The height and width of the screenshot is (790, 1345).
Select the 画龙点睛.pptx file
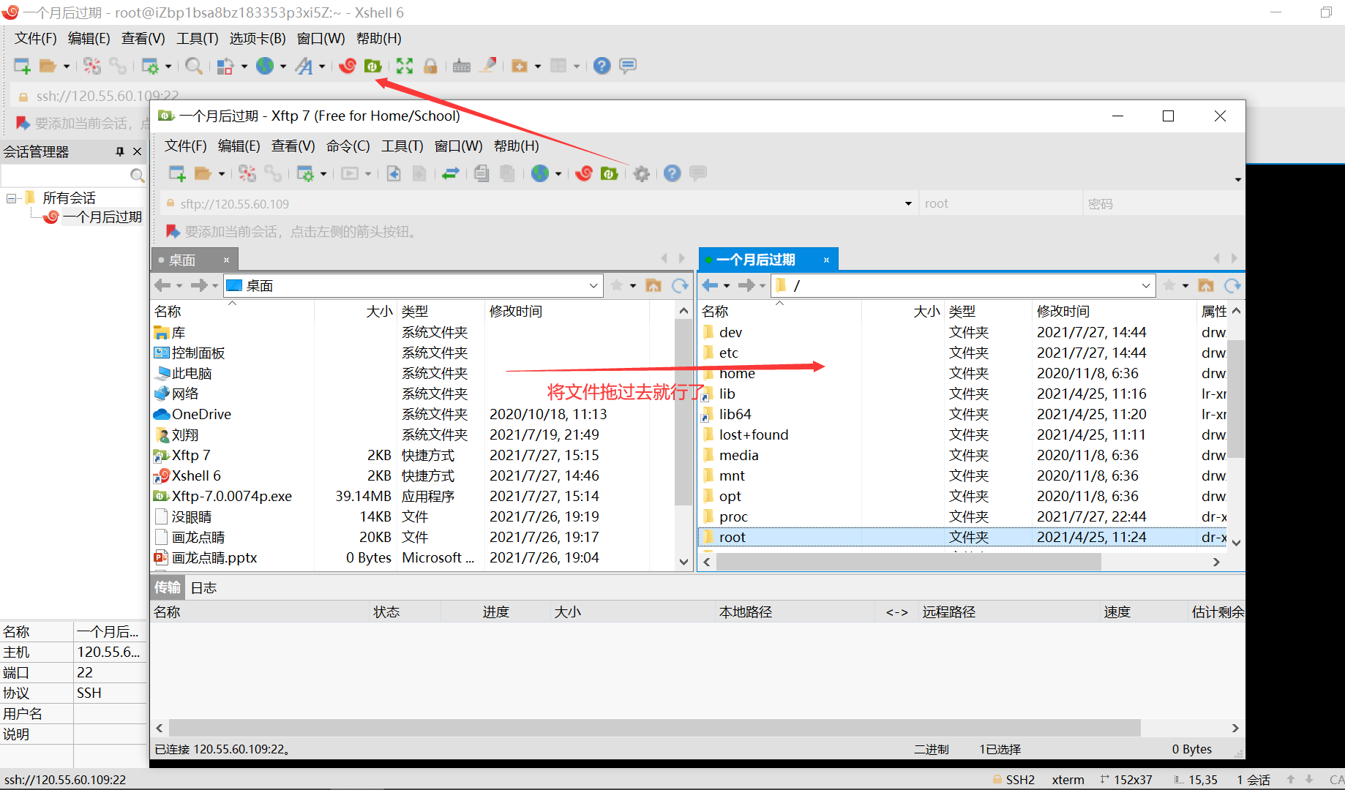pos(214,557)
